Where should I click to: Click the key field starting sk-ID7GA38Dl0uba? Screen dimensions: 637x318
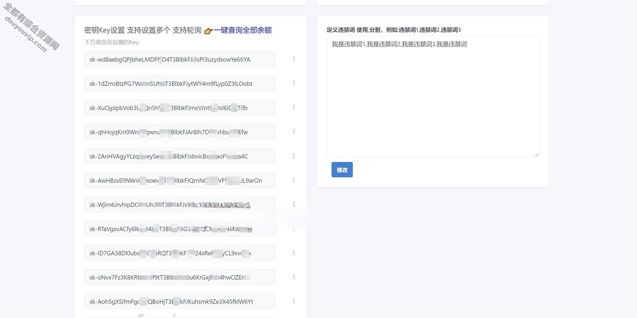180,253
